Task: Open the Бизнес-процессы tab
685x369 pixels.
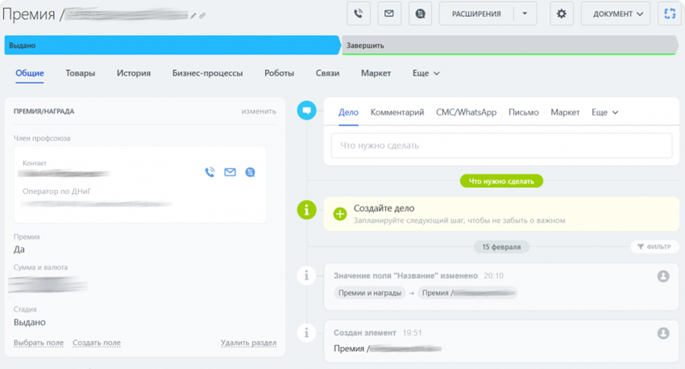Action: pos(207,74)
